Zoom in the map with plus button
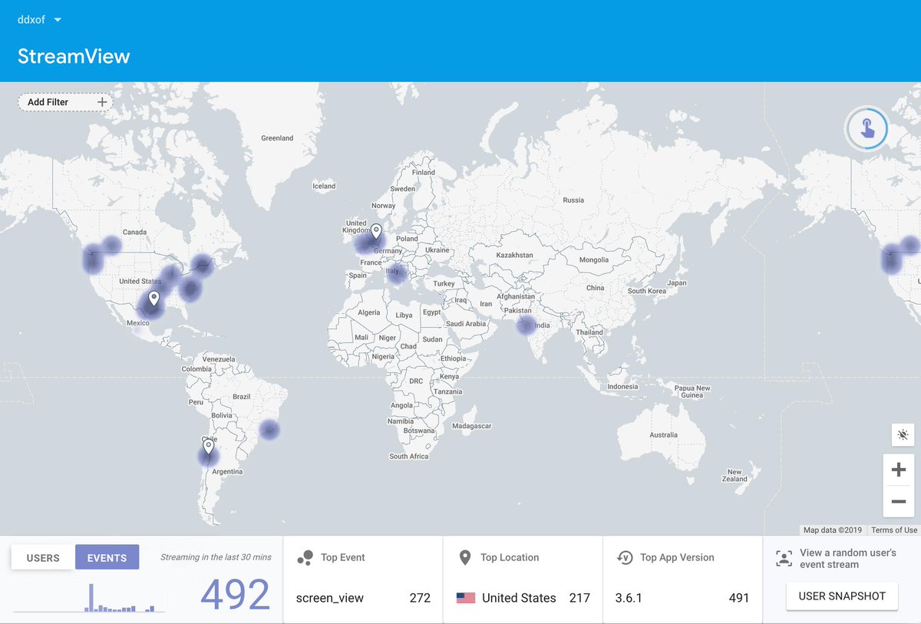The width and height of the screenshot is (921, 624). click(x=899, y=470)
